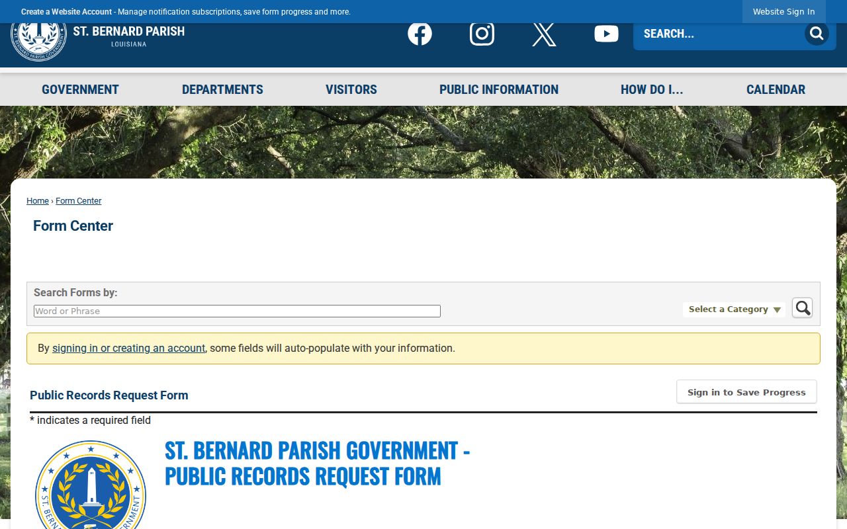Focus the Word or Phrase search field
847x529 pixels.
(x=237, y=311)
